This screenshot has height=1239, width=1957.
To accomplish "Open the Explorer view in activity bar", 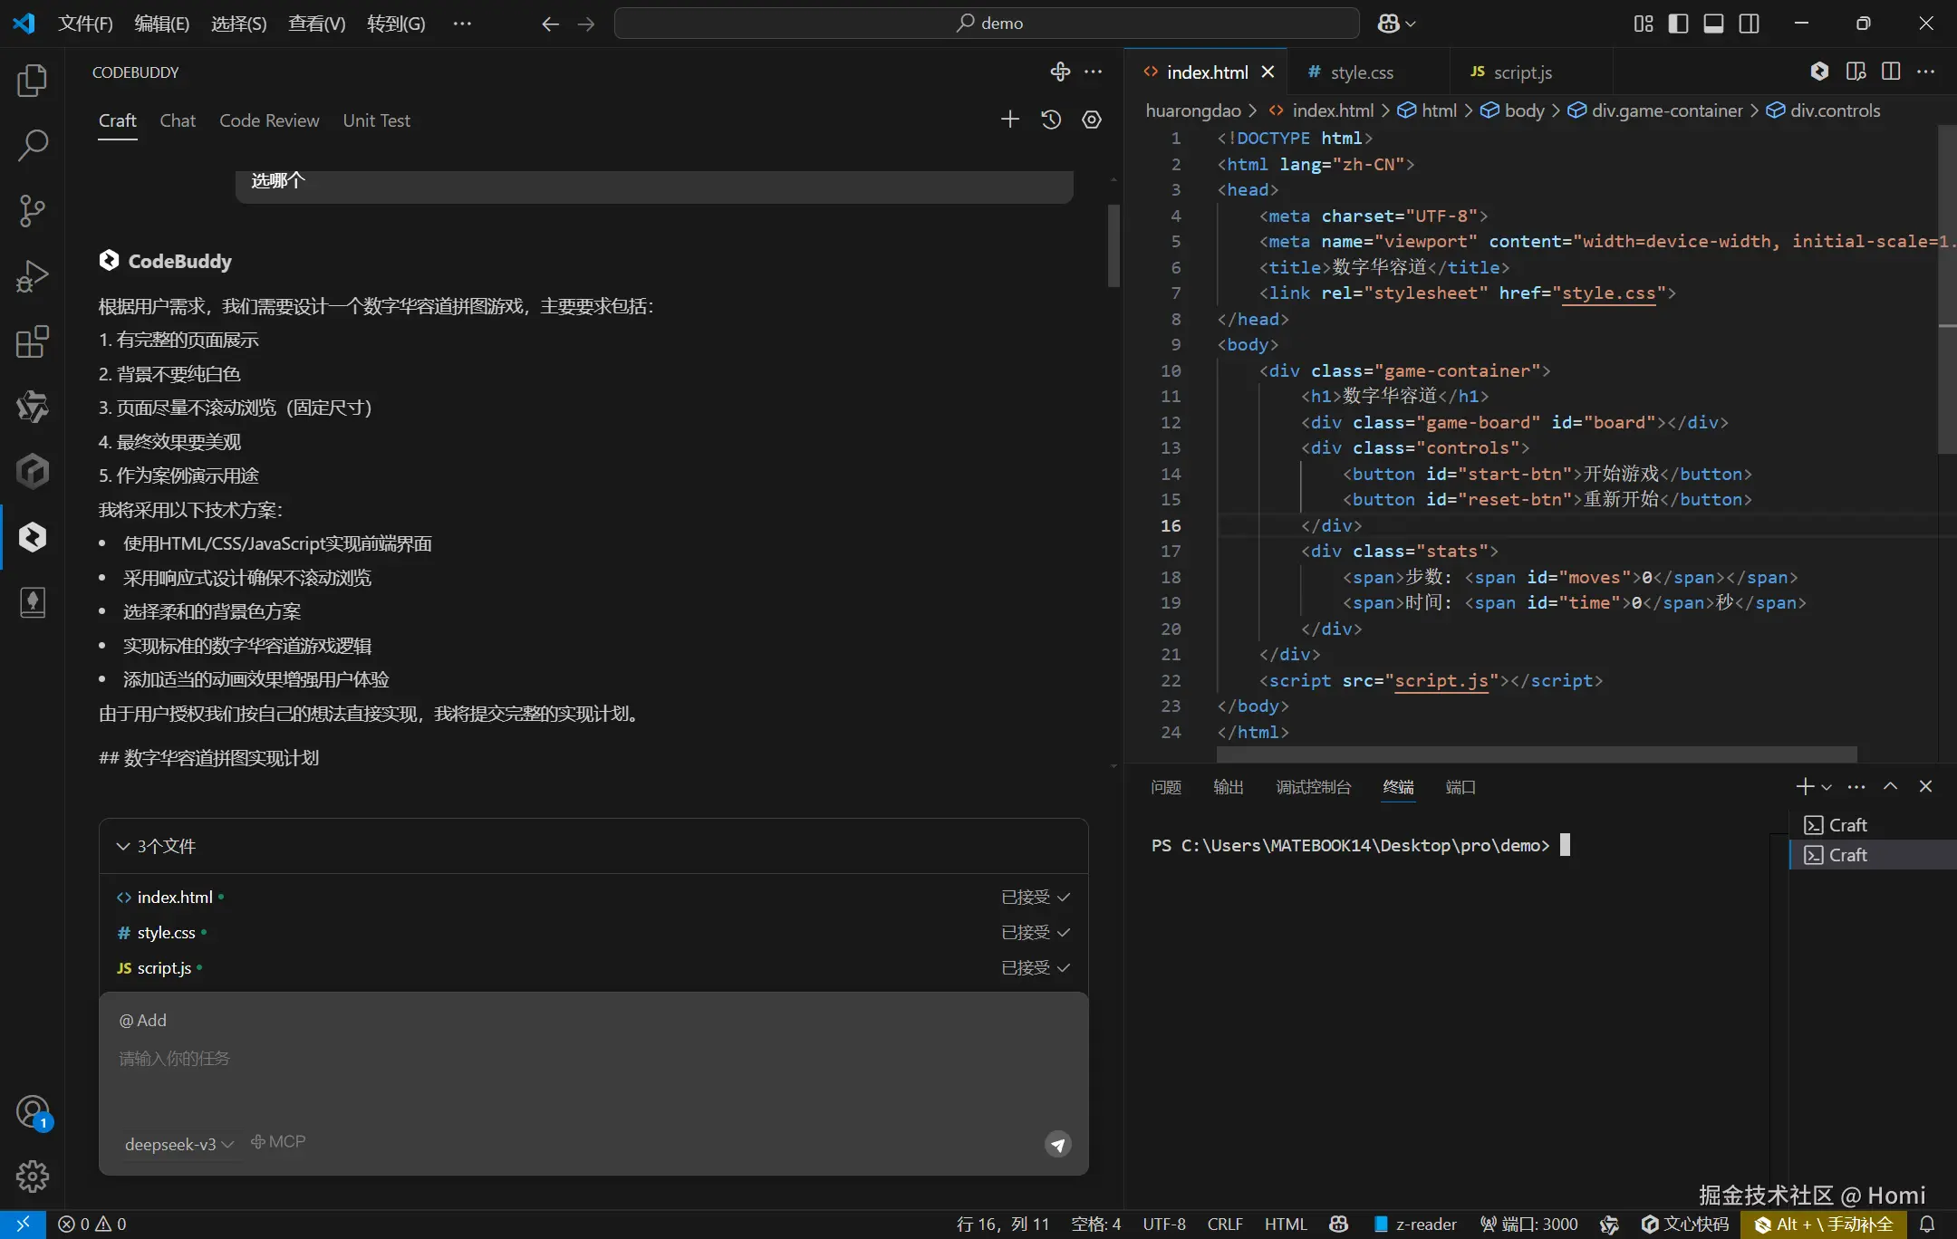I will coord(33,81).
